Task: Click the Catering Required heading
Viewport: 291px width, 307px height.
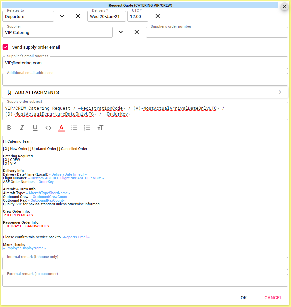Action: 18,156
